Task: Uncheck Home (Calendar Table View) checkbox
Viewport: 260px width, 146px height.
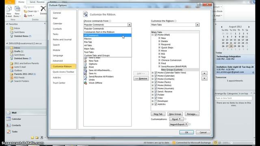Action: point(156,73)
